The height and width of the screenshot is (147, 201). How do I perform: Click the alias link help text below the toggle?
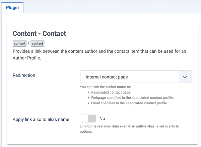point(129,129)
